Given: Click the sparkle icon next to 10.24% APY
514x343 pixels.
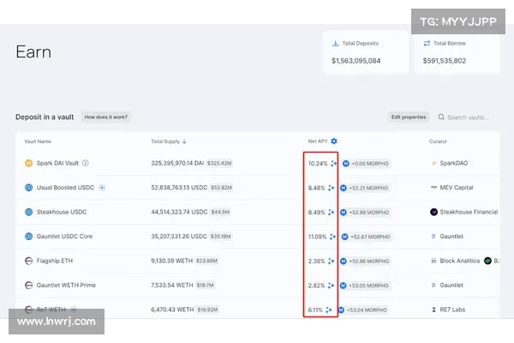Looking at the screenshot, I should coord(333,164).
